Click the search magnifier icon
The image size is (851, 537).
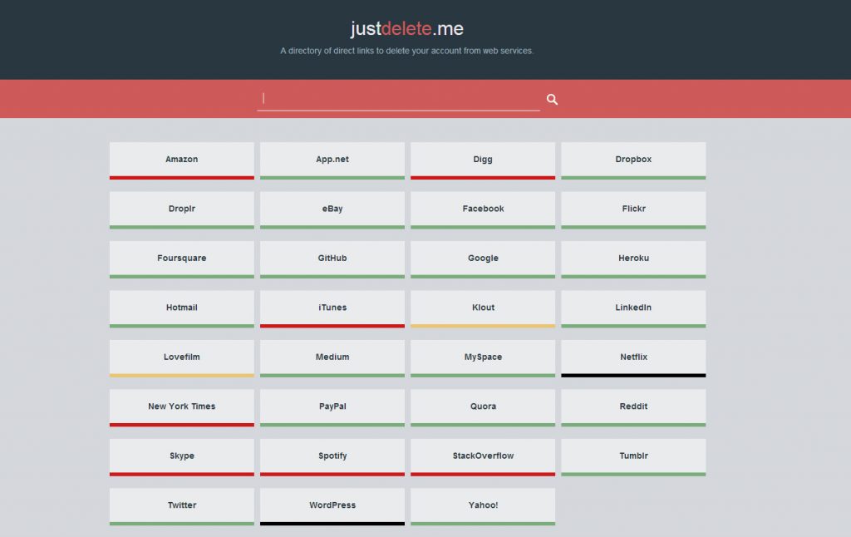[552, 100]
